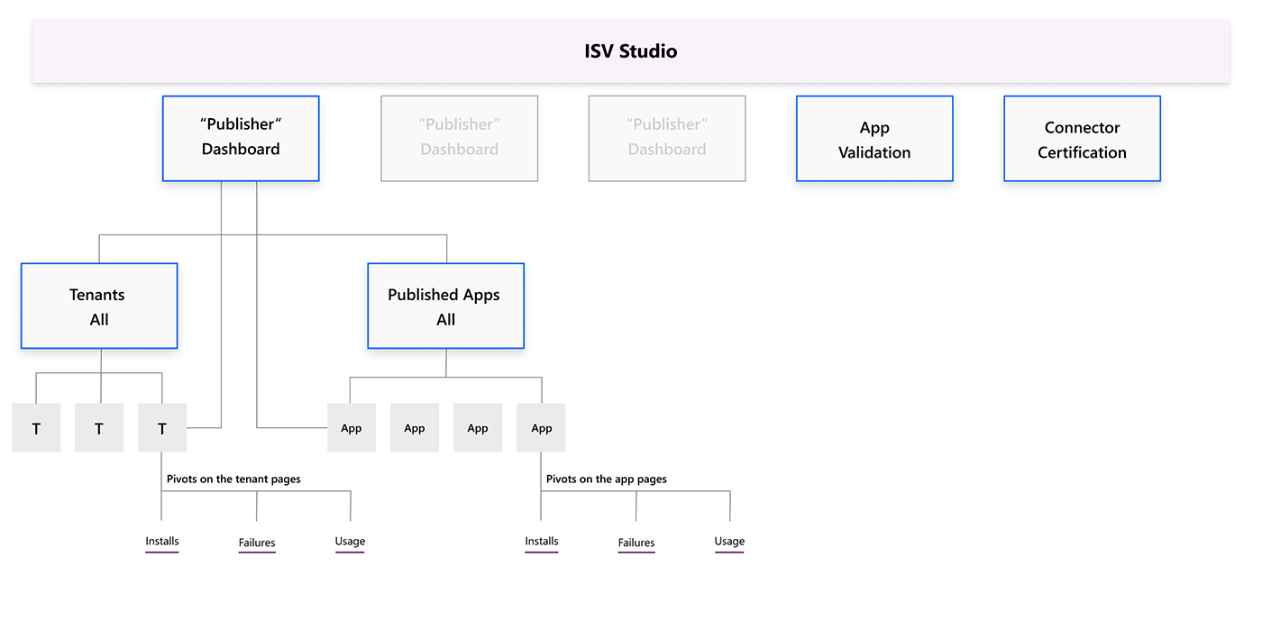The image size is (1262, 621).
Task: Expand the second grayed Publisher Dashboard
Action: point(459,138)
